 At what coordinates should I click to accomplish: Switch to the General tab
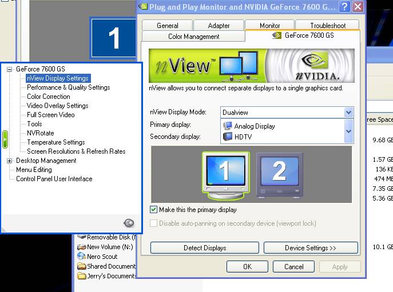(x=167, y=25)
